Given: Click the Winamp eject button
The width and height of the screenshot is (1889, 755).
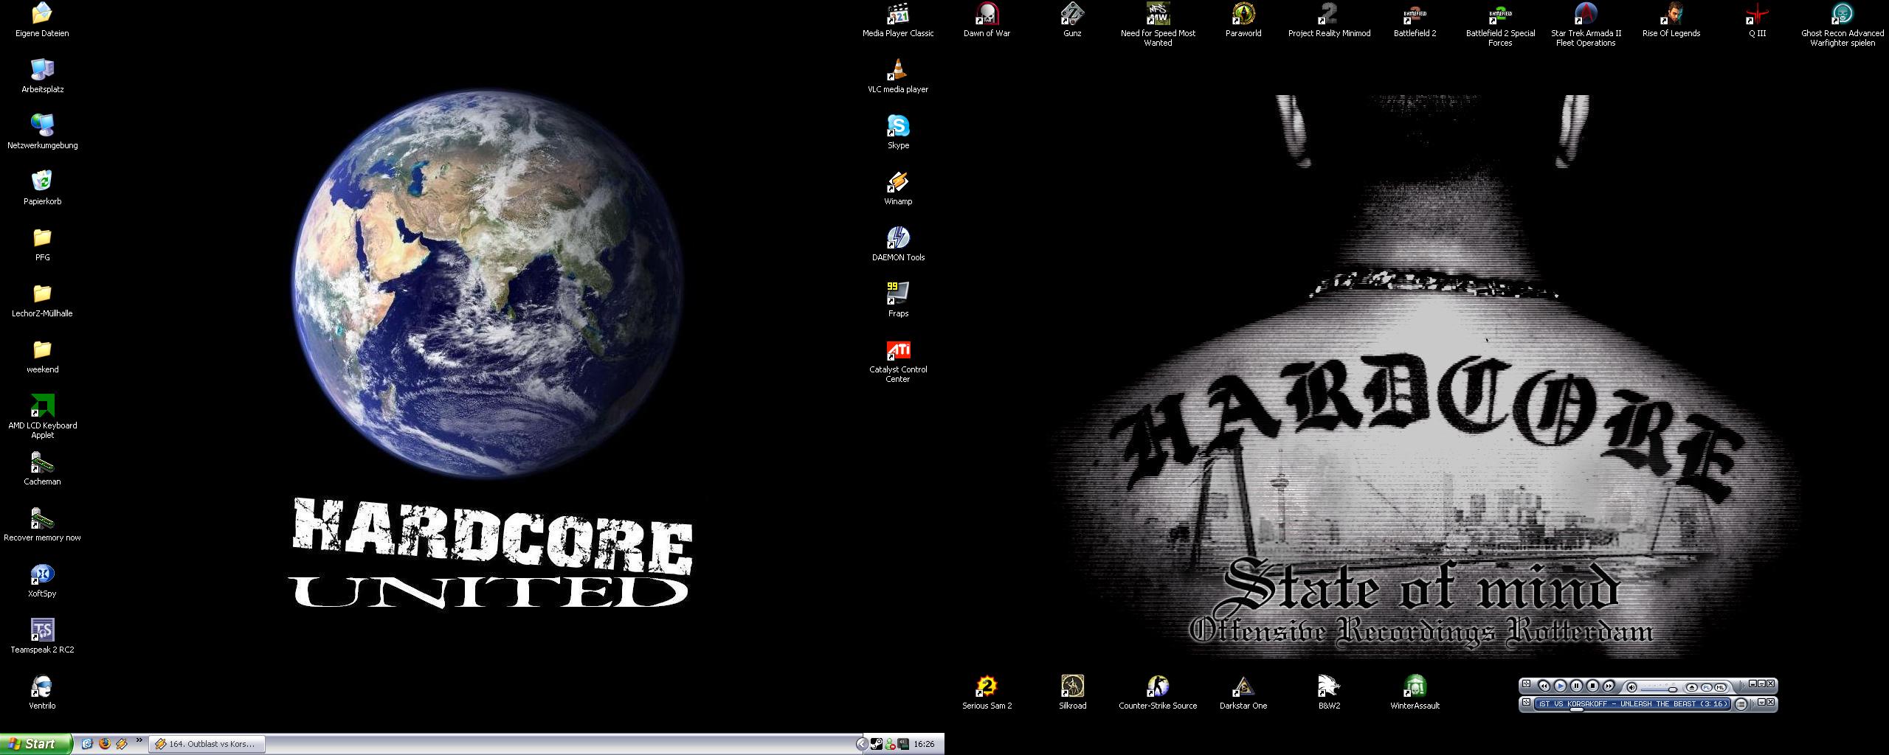Looking at the screenshot, I should tap(1692, 687).
